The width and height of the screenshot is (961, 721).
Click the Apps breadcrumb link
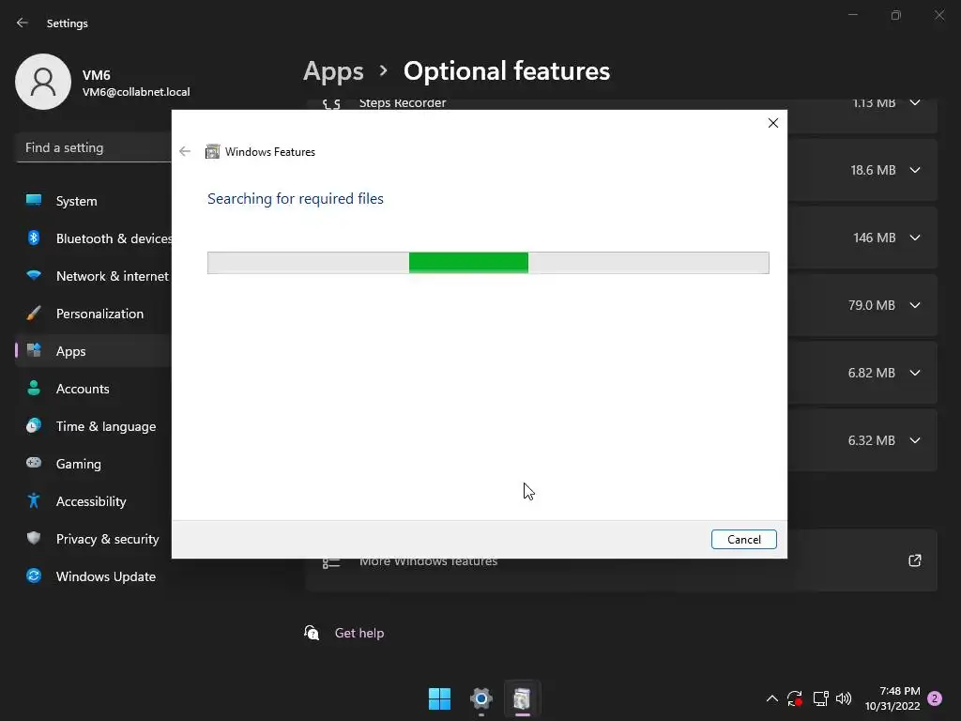333,71
